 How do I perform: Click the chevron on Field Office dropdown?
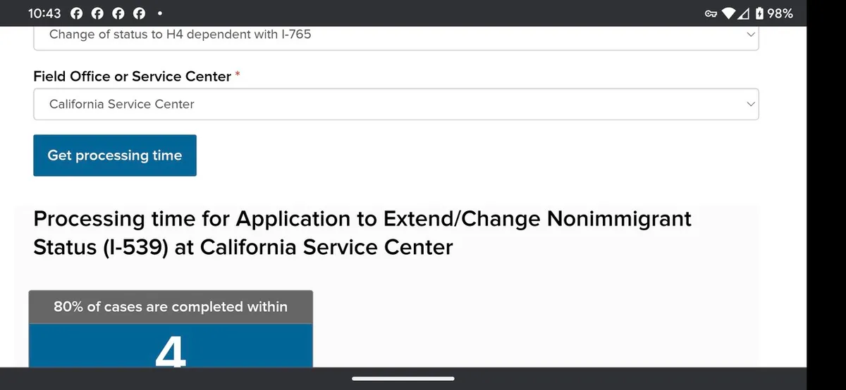[750, 104]
